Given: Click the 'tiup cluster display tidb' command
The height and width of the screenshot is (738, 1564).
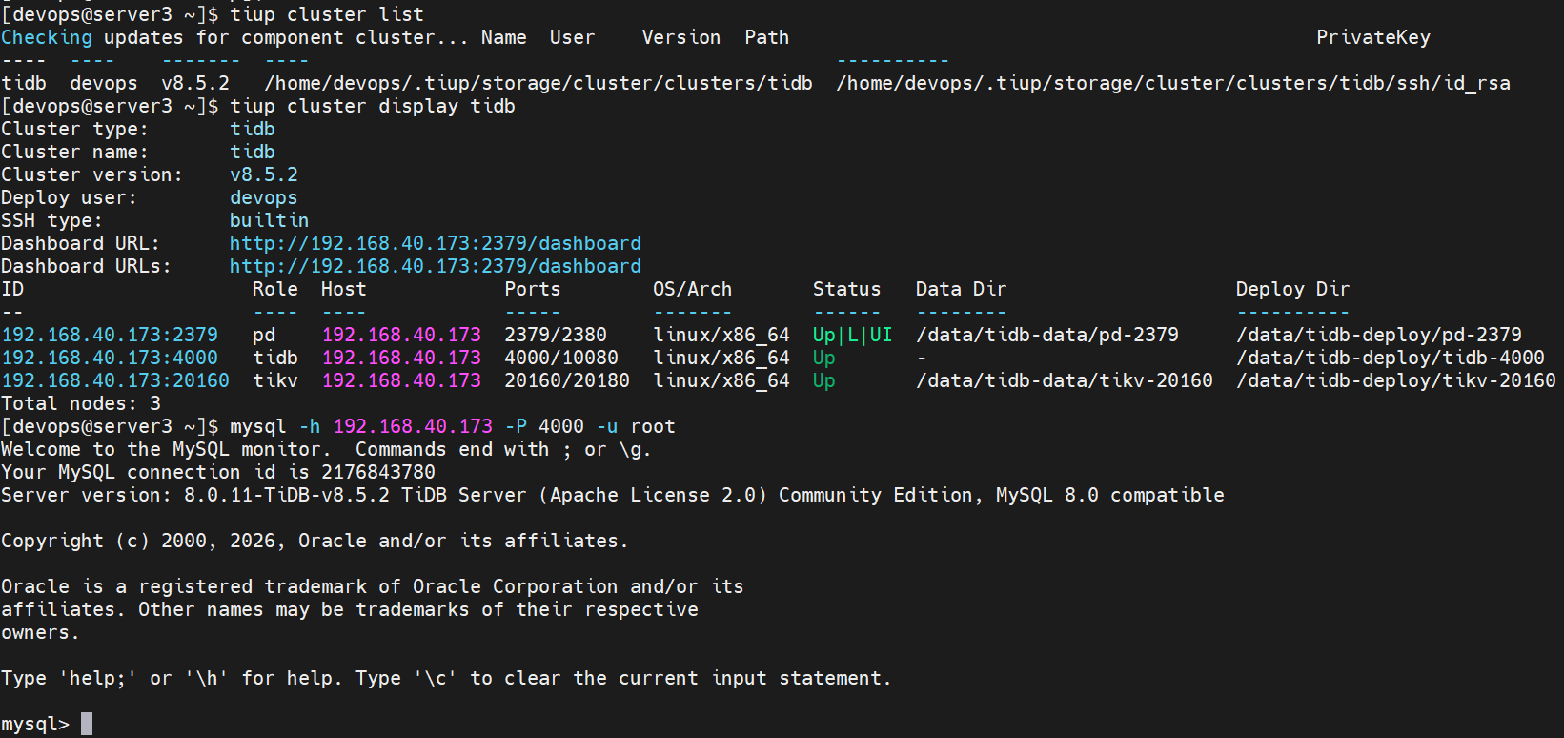Looking at the screenshot, I should (373, 106).
